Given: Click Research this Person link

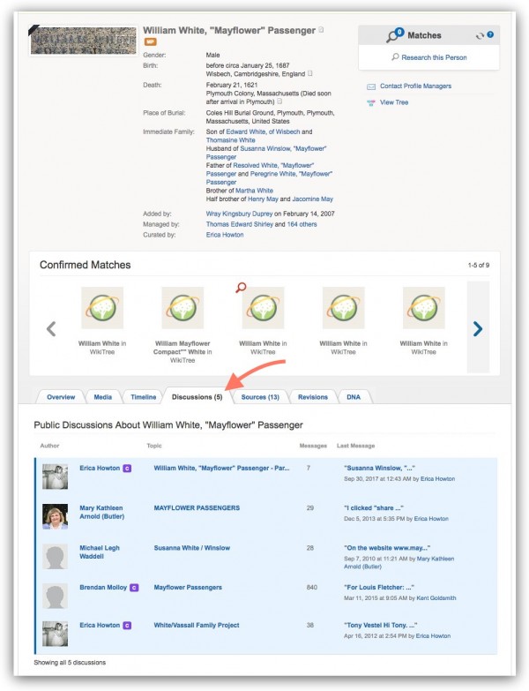Looking at the screenshot, I should tap(434, 57).
